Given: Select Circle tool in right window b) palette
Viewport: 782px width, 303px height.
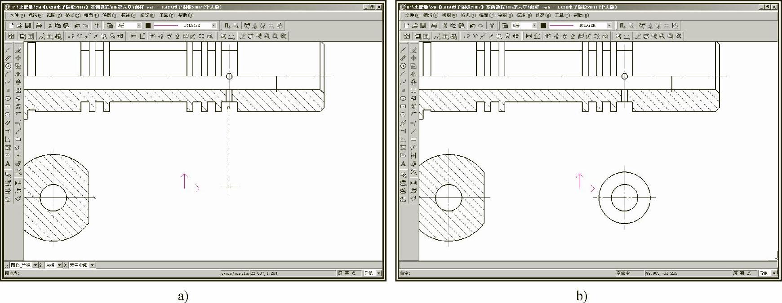Looking at the screenshot, I should click(404, 66).
